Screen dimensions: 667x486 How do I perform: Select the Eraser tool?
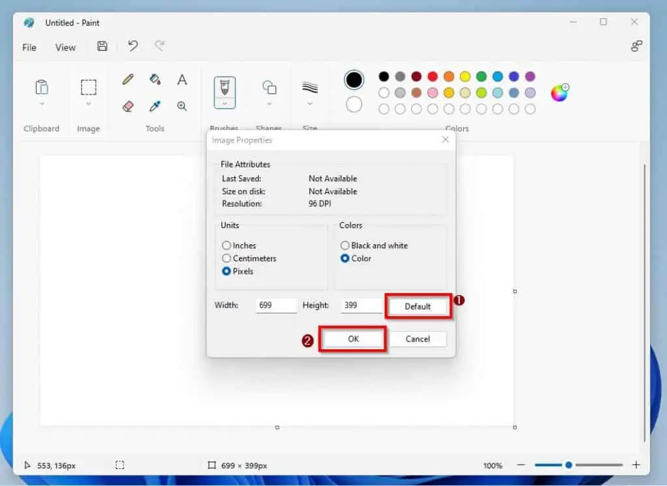[127, 105]
